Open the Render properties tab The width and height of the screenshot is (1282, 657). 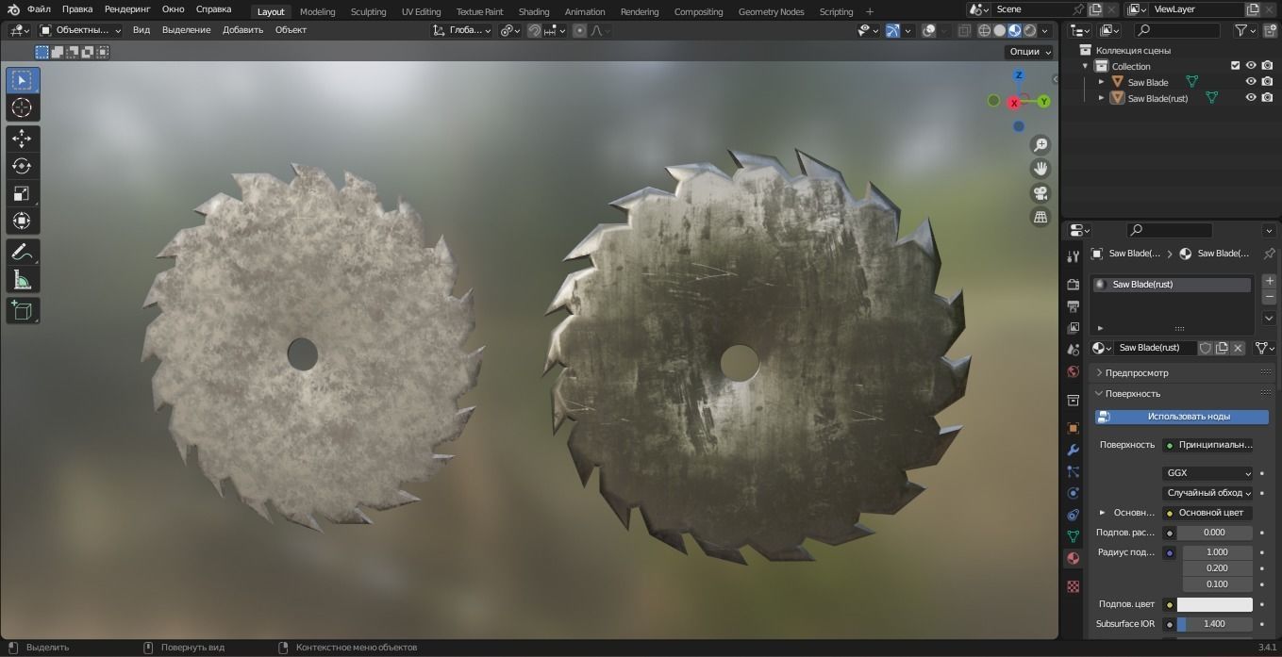pyautogui.click(x=1073, y=282)
